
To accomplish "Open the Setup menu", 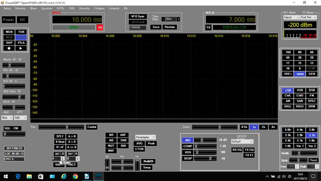I will [7, 8].
